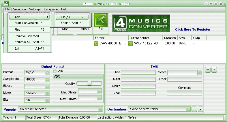Click the green Exit toolbar icon

click(101, 20)
